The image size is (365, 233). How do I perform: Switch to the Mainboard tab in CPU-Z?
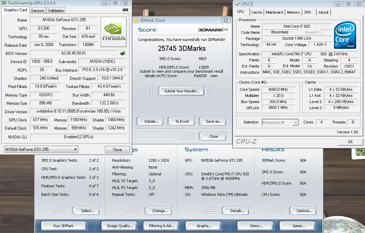(274, 12)
